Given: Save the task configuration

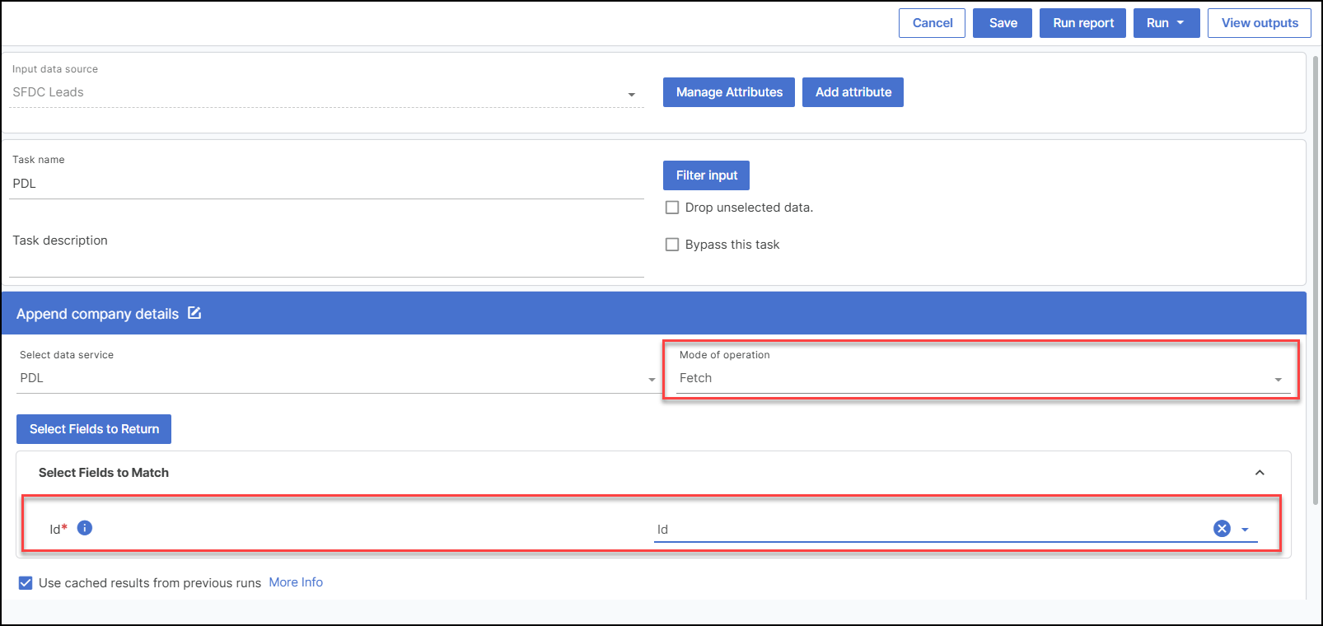Looking at the screenshot, I should click(x=1003, y=23).
